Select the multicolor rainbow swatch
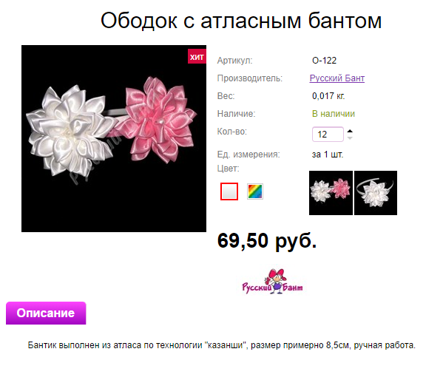 tap(255, 191)
